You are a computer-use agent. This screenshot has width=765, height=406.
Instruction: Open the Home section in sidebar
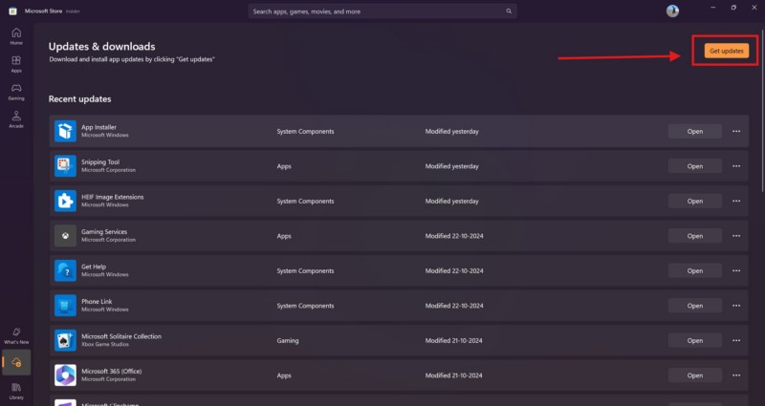16,36
